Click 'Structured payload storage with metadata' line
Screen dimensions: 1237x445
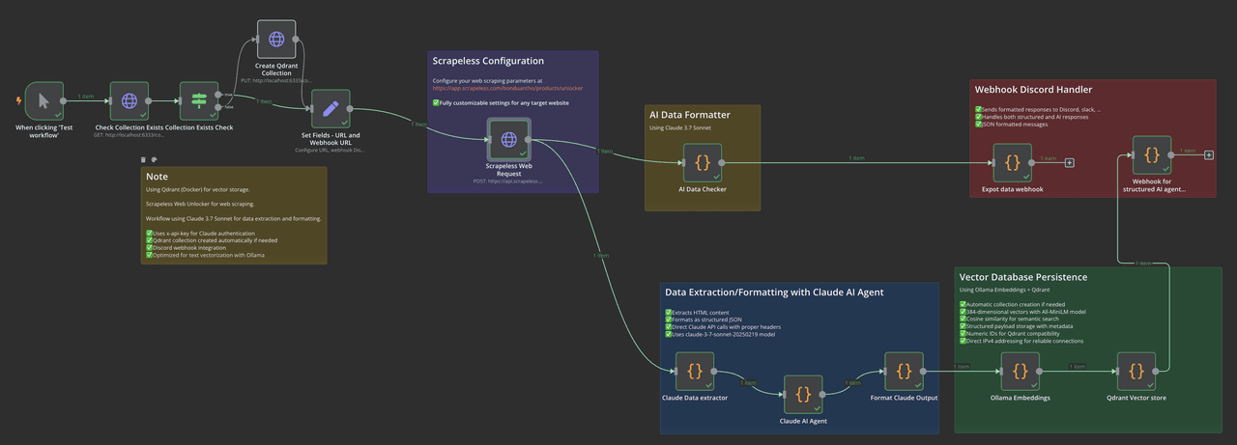pos(1018,326)
